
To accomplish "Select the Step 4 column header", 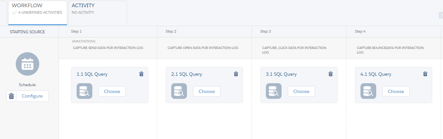I will (394, 32).
